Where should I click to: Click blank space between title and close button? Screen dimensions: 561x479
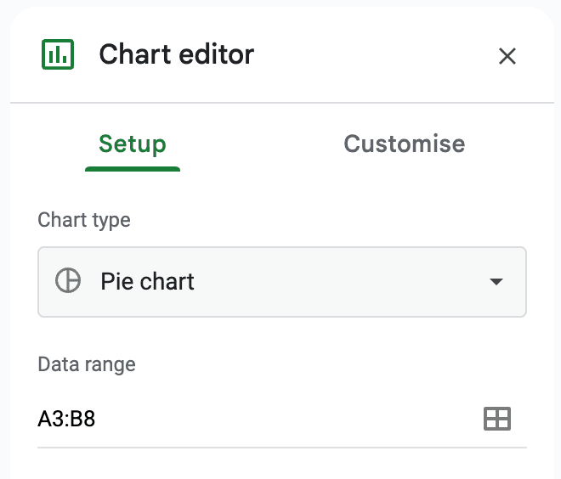[374, 56]
